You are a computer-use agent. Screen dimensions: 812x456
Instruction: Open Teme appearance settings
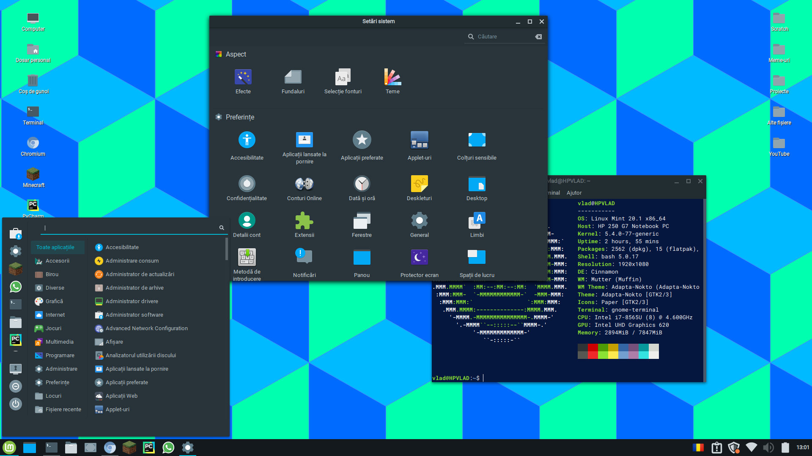click(392, 78)
